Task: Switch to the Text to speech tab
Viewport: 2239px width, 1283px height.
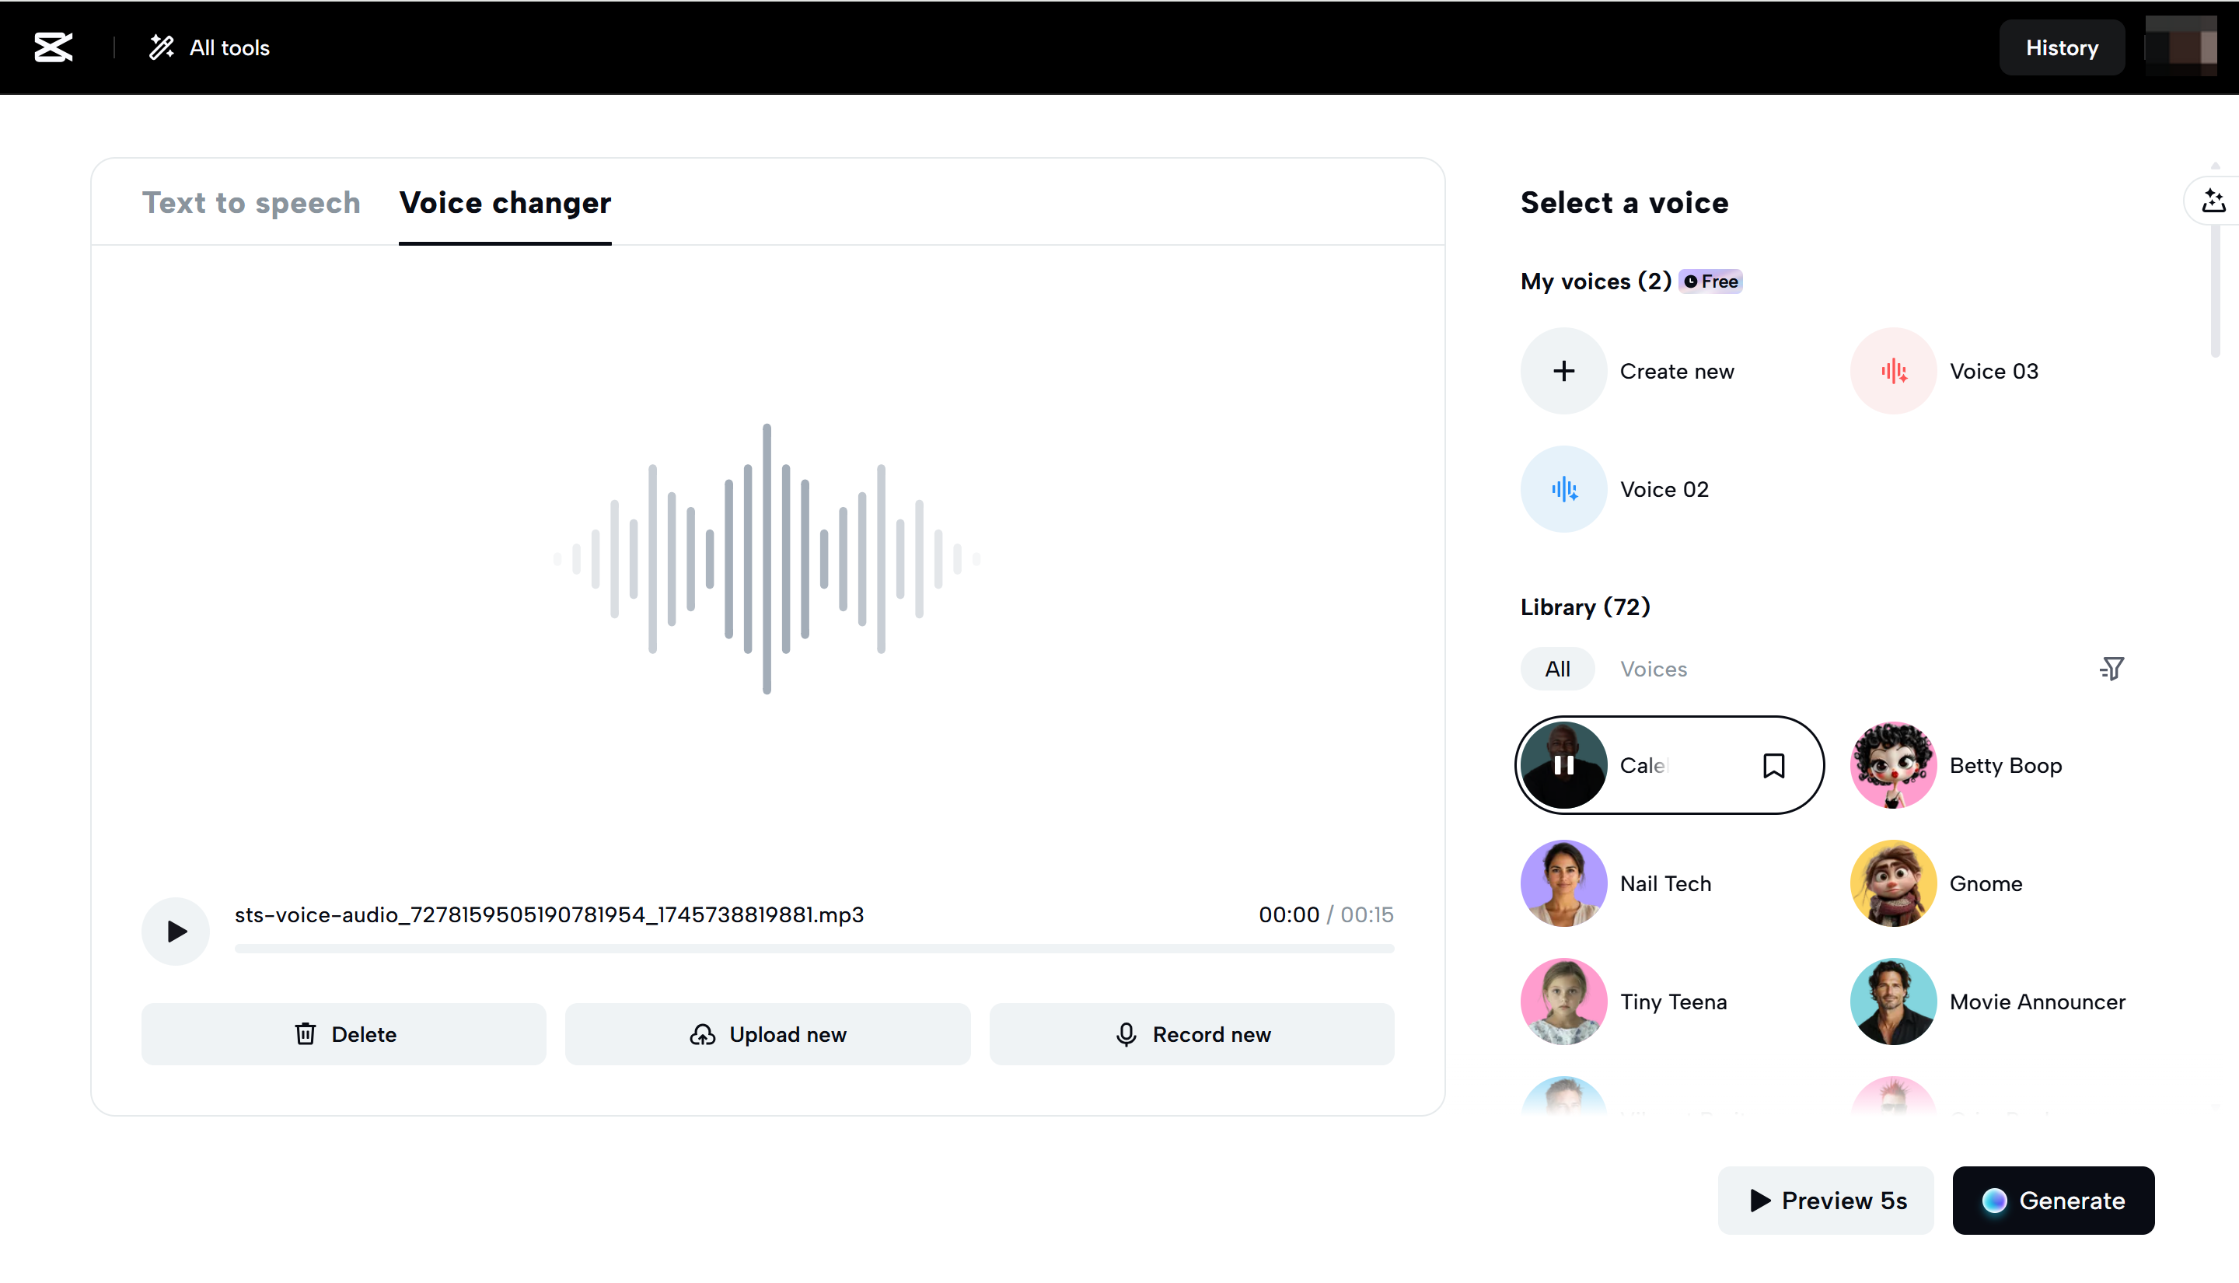Action: tap(252, 203)
